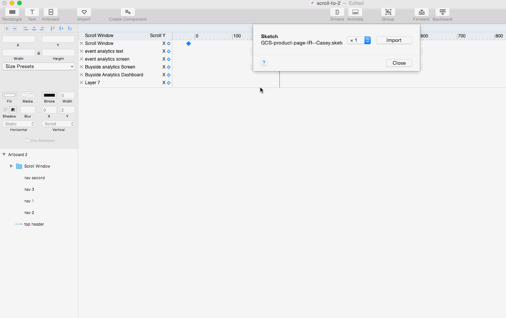
Task: Click the align right edges icon
Action: (42, 28)
